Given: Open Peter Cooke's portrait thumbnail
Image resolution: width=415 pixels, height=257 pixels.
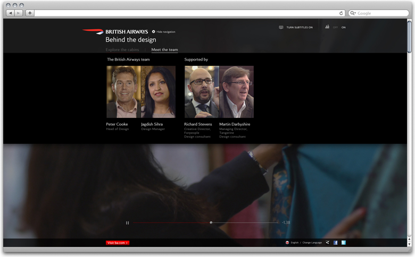Looking at the screenshot, I should pyautogui.click(x=123, y=92).
